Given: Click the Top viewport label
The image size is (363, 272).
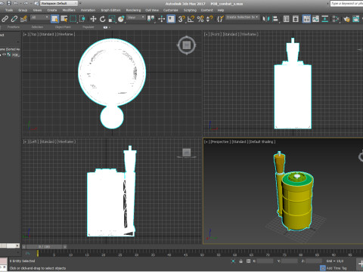Looking at the screenshot, I should (x=33, y=34).
